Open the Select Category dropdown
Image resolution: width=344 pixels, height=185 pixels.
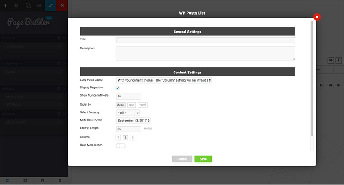pos(128,113)
